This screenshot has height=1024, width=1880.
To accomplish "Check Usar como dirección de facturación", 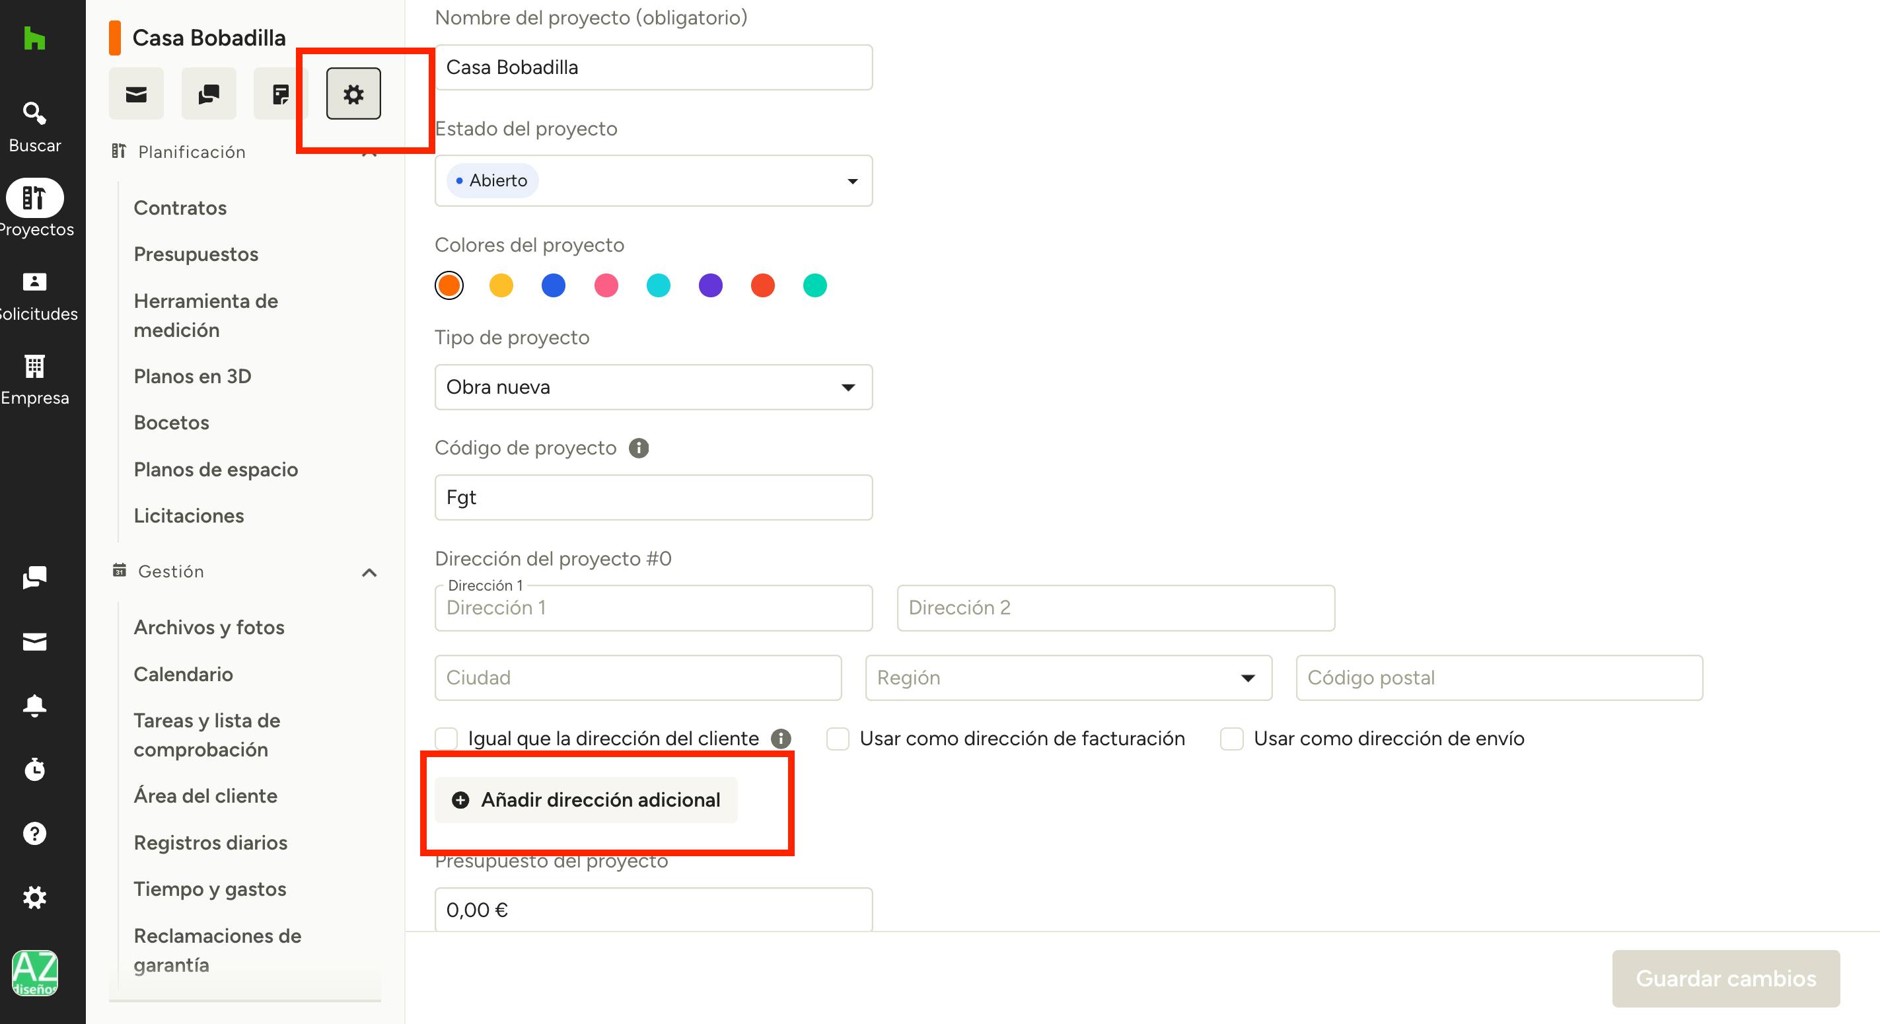I will [x=838, y=739].
